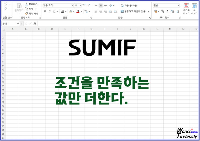The width and height of the screenshot is (200, 141).
Task: Select row 10 header
Action: pyautogui.click(x=3, y=70)
